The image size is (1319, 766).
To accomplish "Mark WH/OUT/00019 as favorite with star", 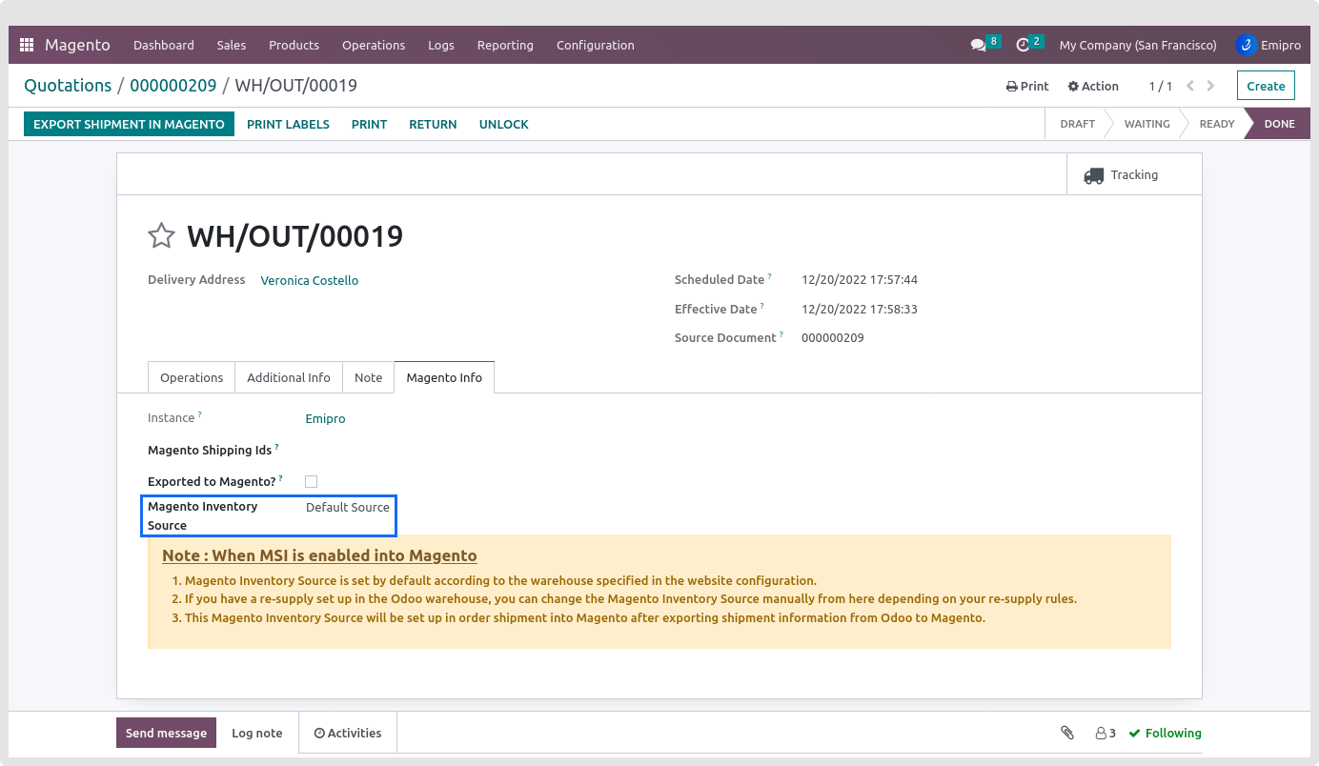I will point(161,235).
